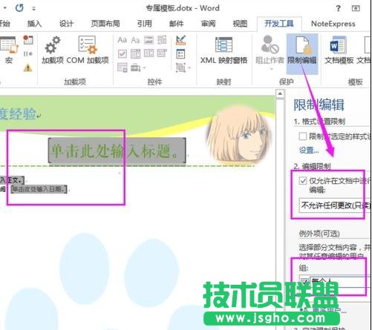The height and width of the screenshot is (330, 372).
Task: Open COM 加载项 add-ins button
Action: tap(88, 50)
